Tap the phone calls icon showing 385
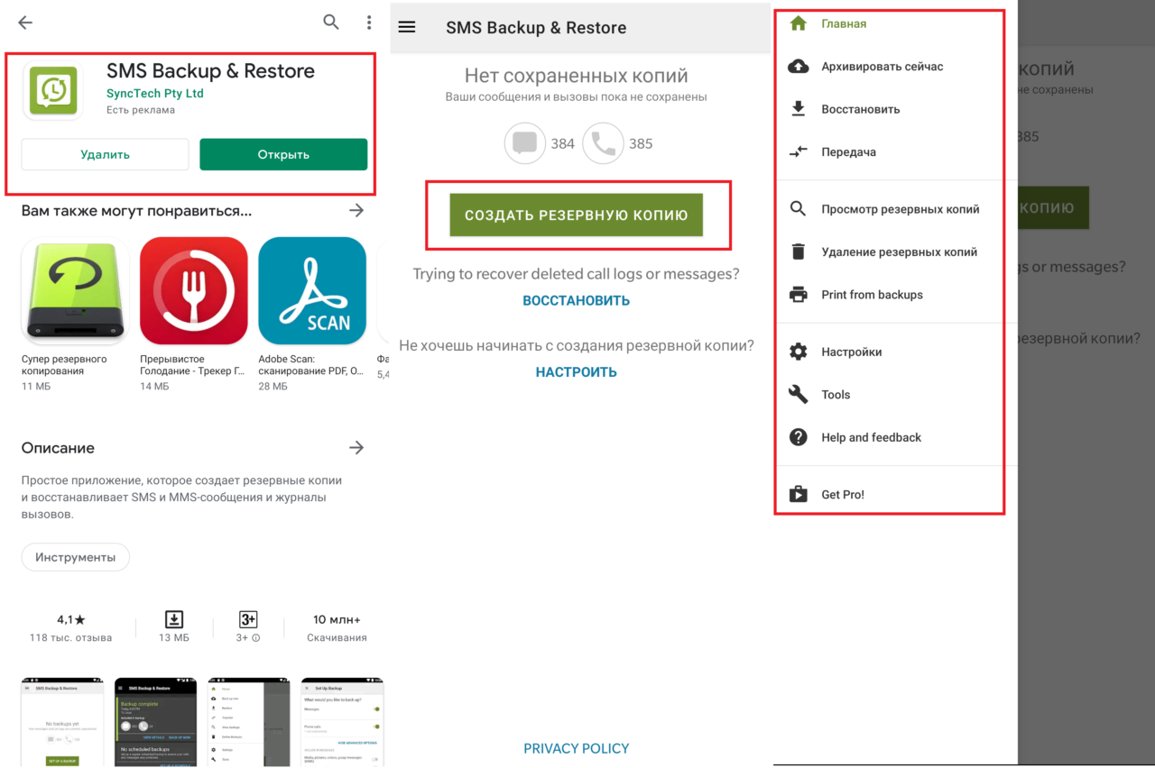The width and height of the screenshot is (1155, 768). [603, 143]
